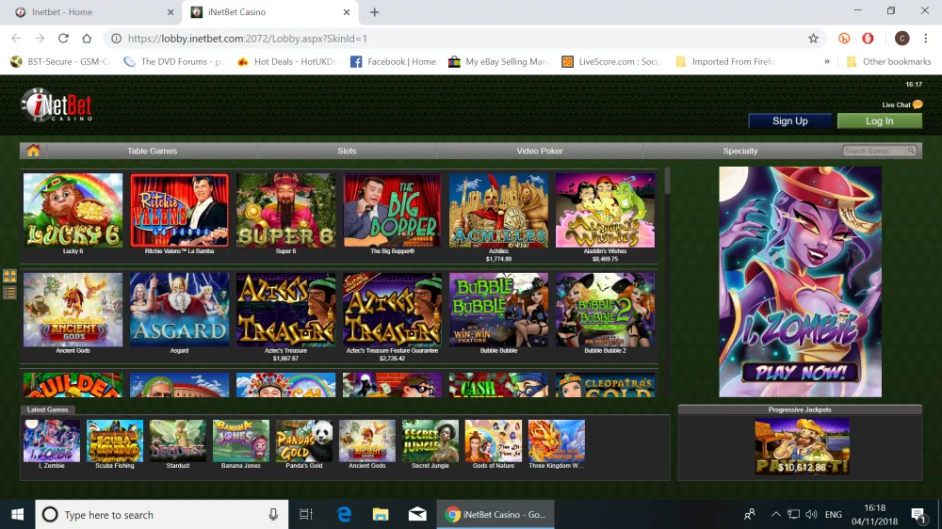Click the iNetBet Casino logo
The width and height of the screenshot is (942, 529).
tap(57, 105)
